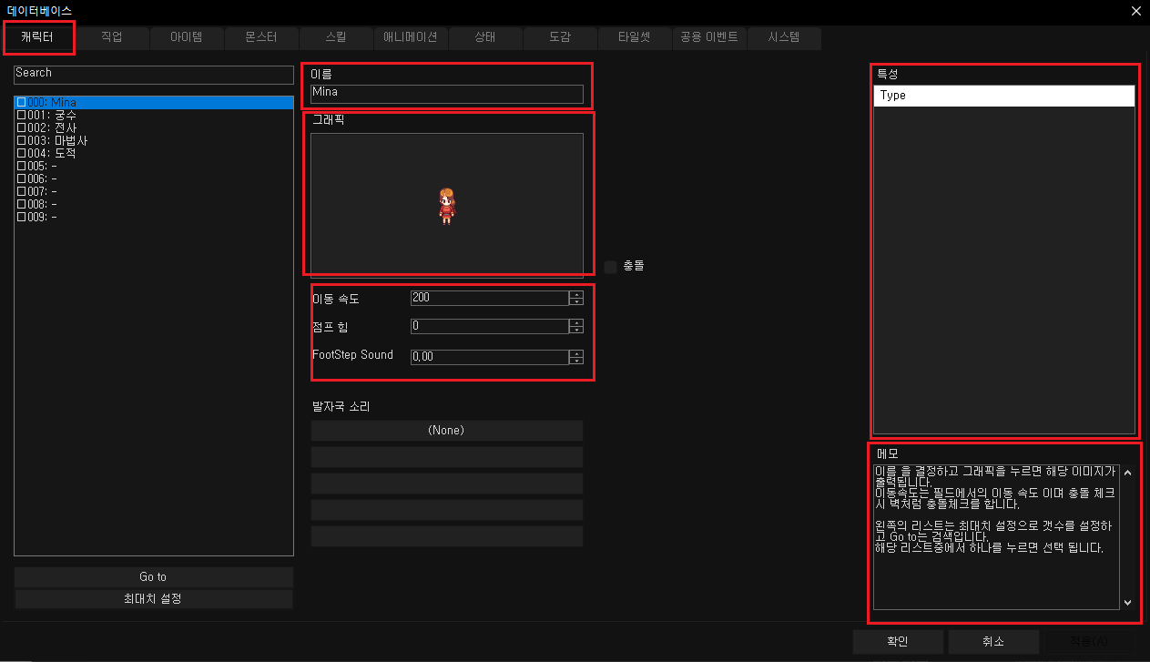This screenshot has height=662, width=1150.
Task: Confirm with the 확인 button
Action: click(897, 641)
